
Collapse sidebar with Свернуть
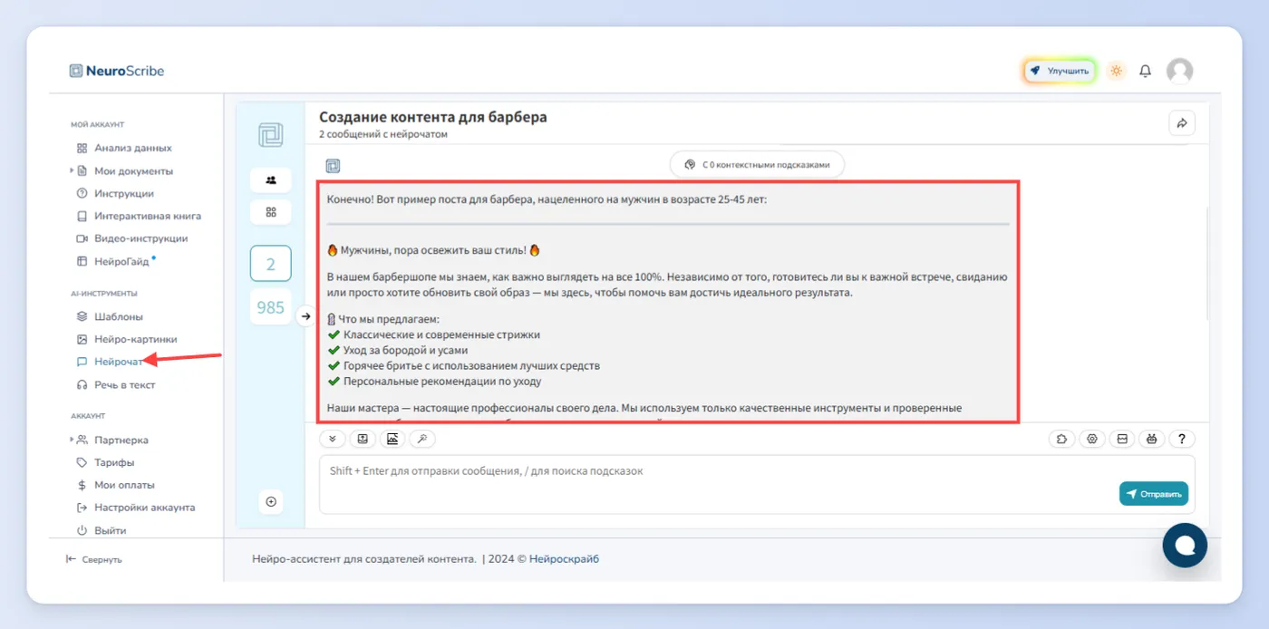(94, 559)
